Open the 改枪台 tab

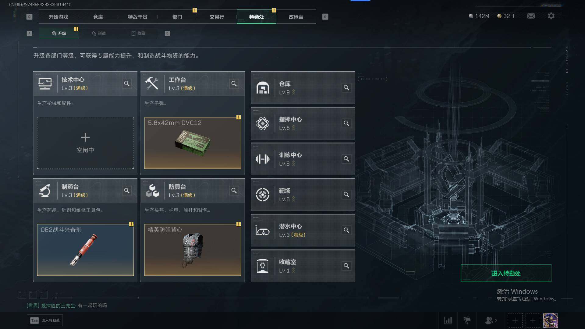296,17
